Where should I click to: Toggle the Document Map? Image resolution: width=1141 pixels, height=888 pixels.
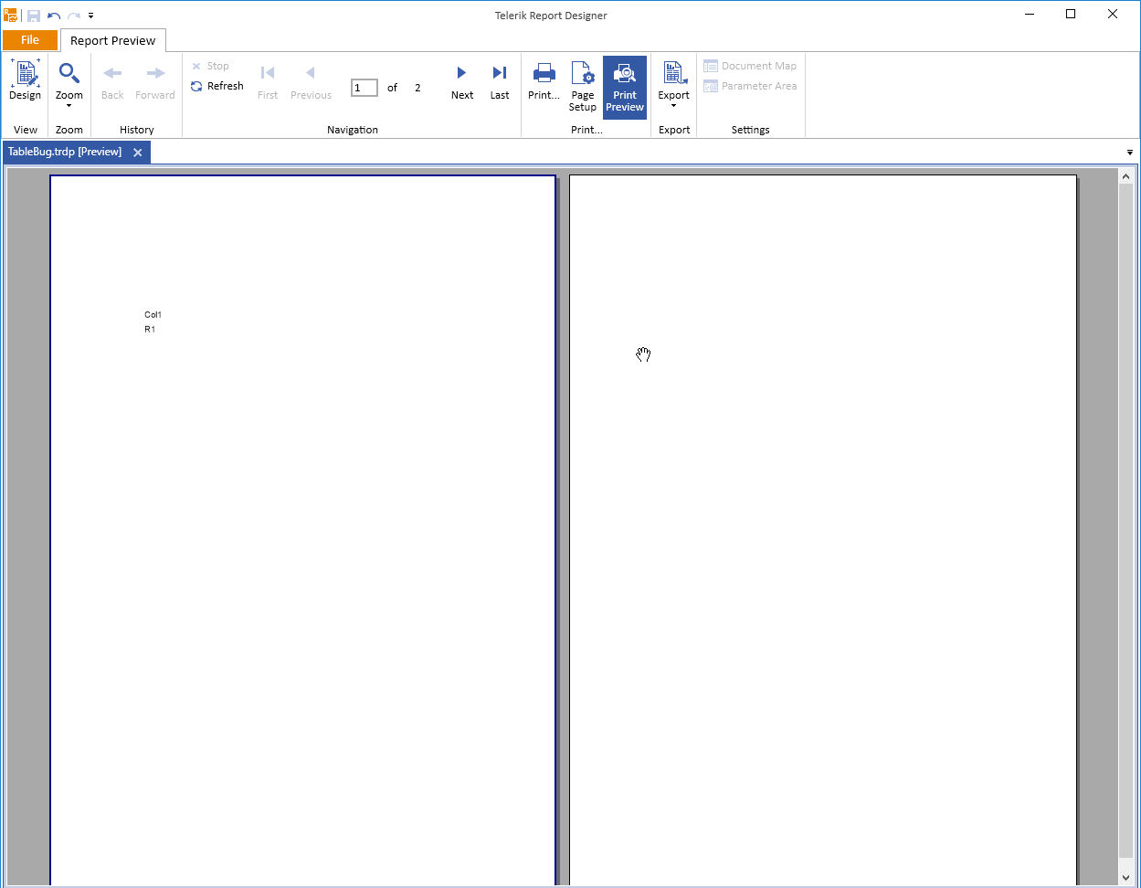pos(750,66)
